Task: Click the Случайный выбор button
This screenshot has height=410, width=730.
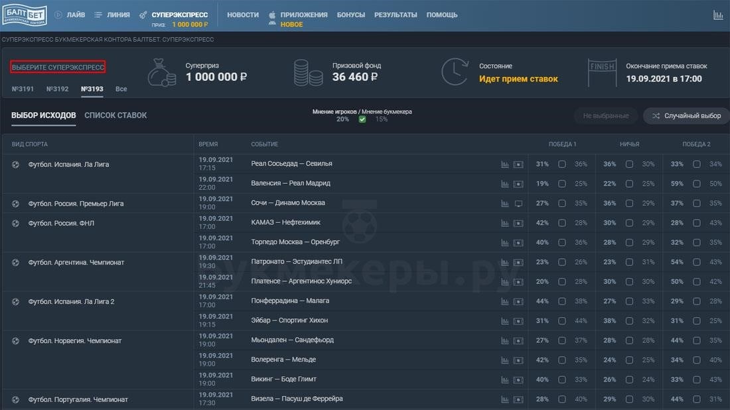Action: click(x=686, y=116)
